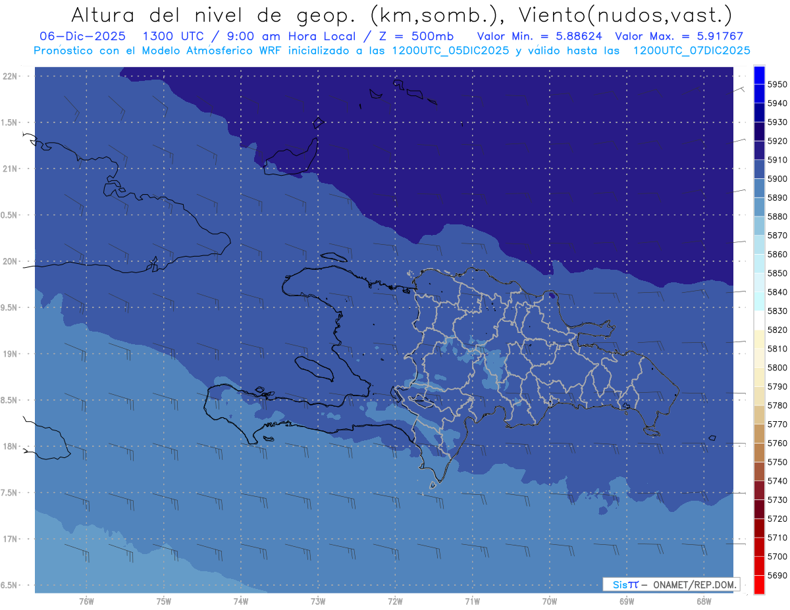Click the colorbar swatch between 5750 and 5760
This screenshot has height=610, width=790.
pyautogui.click(x=759, y=452)
